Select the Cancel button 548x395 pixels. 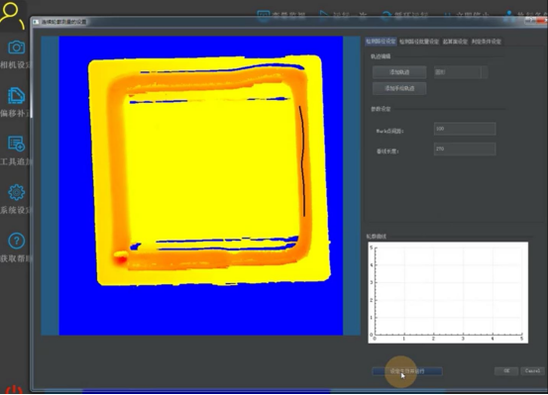tap(532, 371)
